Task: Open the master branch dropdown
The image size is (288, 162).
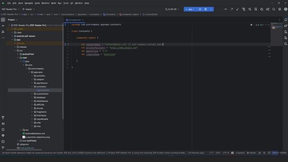Action: 28,9
